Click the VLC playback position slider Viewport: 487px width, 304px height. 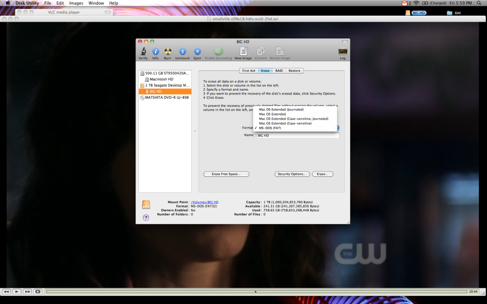click(256, 292)
